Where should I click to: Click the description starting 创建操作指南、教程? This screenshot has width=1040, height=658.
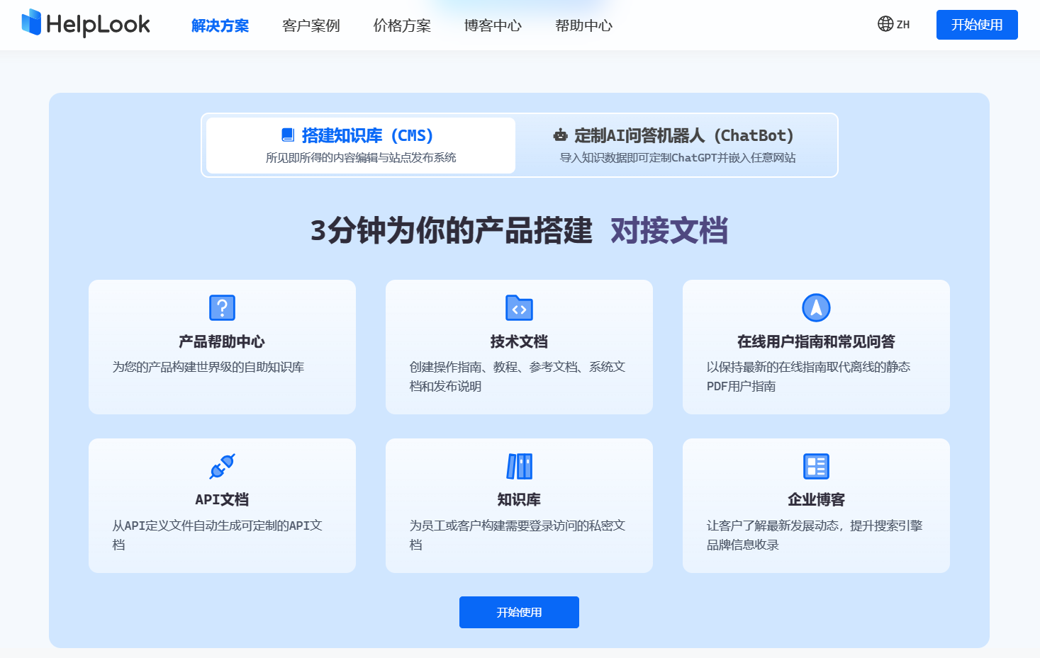point(518,376)
